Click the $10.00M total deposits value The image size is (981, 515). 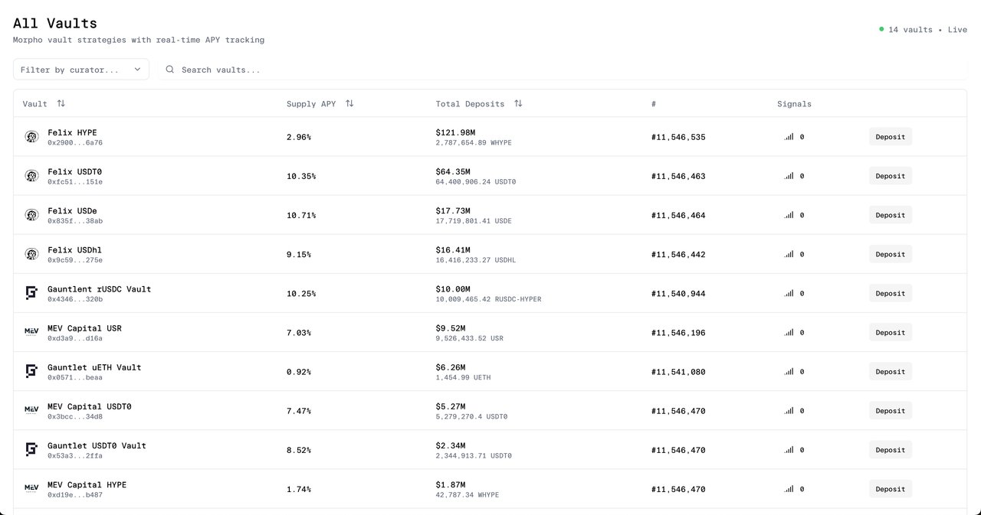click(x=453, y=288)
